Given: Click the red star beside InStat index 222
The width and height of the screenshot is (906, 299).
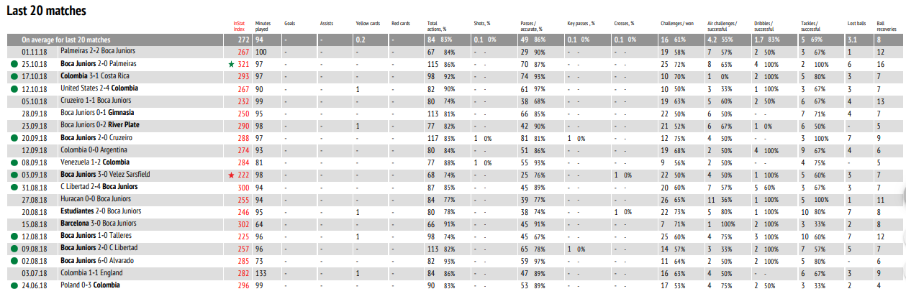Looking at the screenshot, I should (x=230, y=175).
